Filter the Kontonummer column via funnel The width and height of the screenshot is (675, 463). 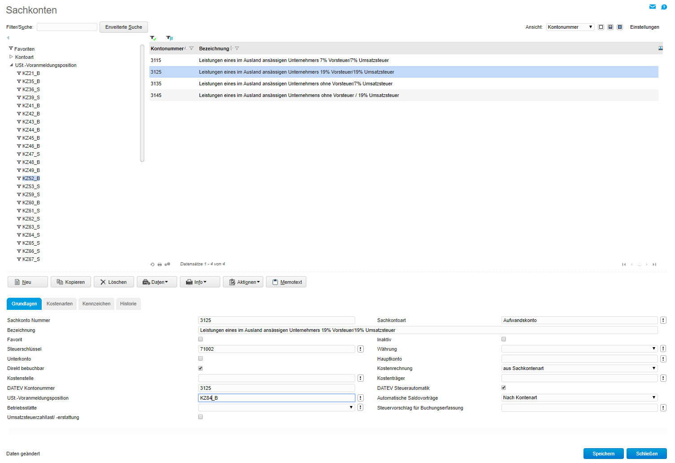(x=192, y=49)
